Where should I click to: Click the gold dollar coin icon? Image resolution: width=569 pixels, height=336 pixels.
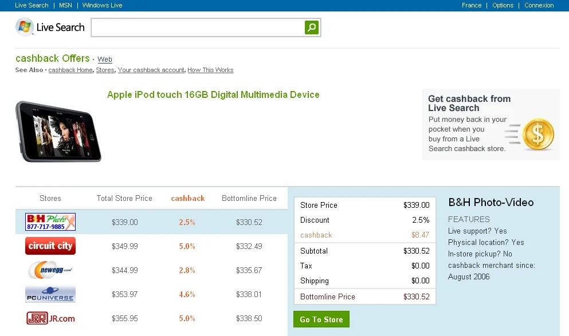538,135
